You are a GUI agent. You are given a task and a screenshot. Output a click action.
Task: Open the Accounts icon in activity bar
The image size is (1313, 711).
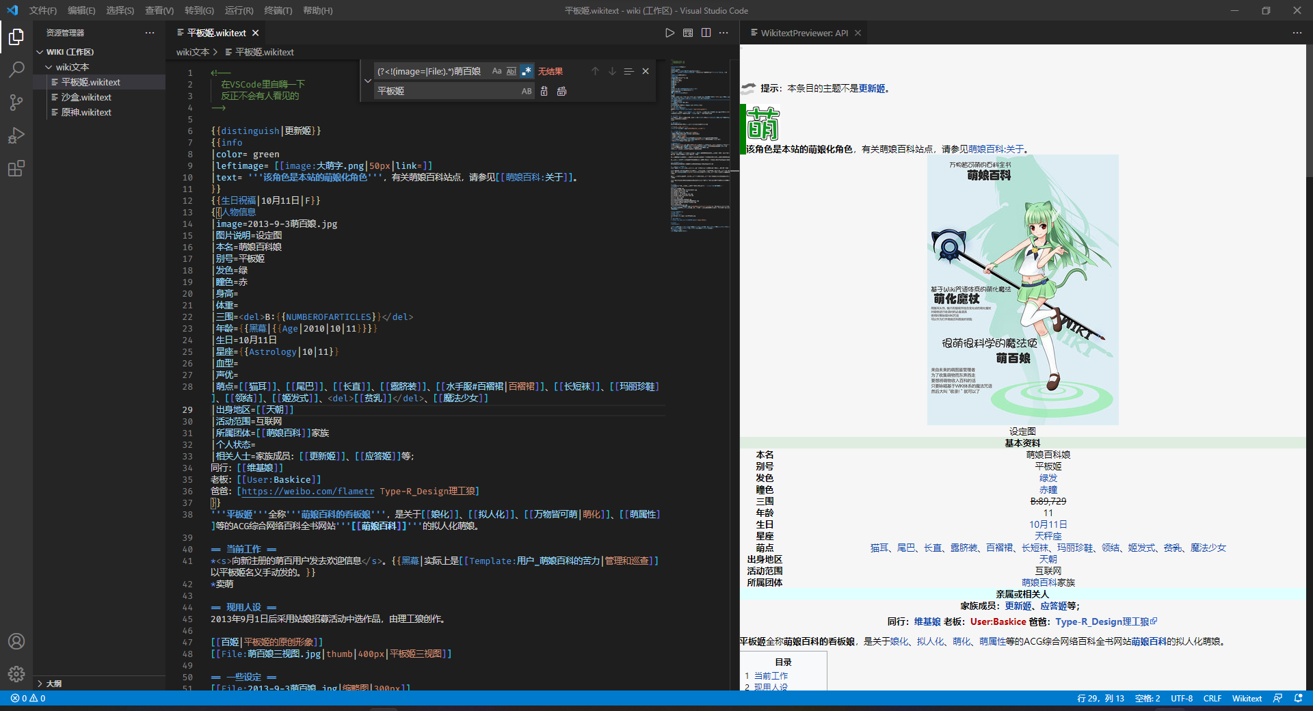click(16, 641)
